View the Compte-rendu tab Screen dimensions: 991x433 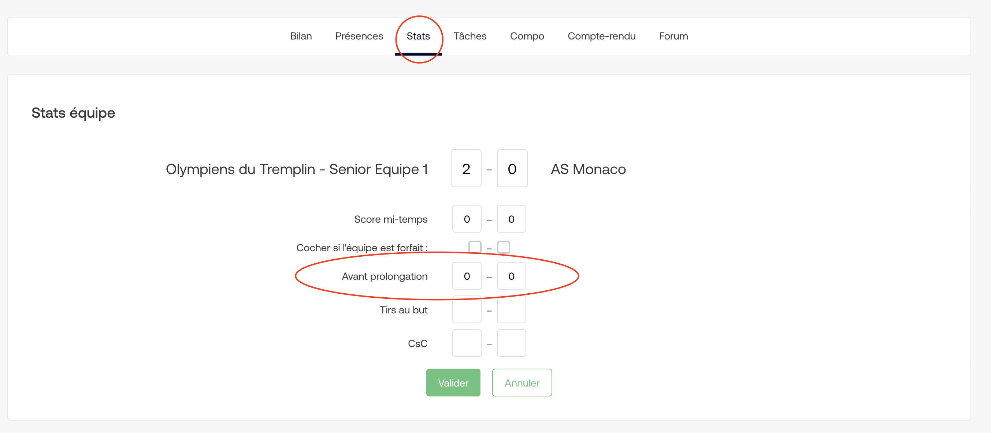click(x=601, y=36)
